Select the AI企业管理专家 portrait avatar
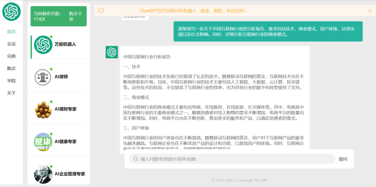This screenshot has width=376, height=187. tap(43, 174)
